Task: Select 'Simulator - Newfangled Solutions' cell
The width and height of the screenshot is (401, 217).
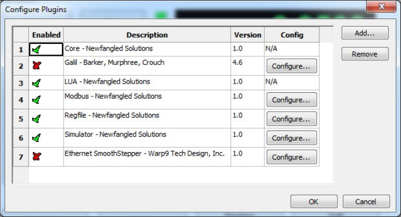Action: pos(147,138)
